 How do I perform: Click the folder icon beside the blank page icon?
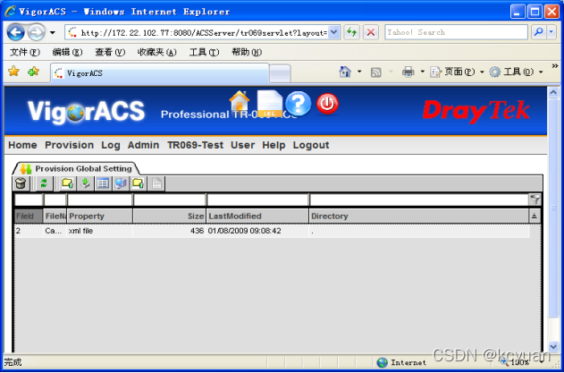pyautogui.click(x=139, y=183)
